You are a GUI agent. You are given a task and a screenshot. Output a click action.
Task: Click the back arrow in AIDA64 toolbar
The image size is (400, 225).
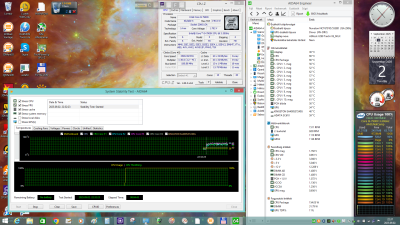(251, 14)
